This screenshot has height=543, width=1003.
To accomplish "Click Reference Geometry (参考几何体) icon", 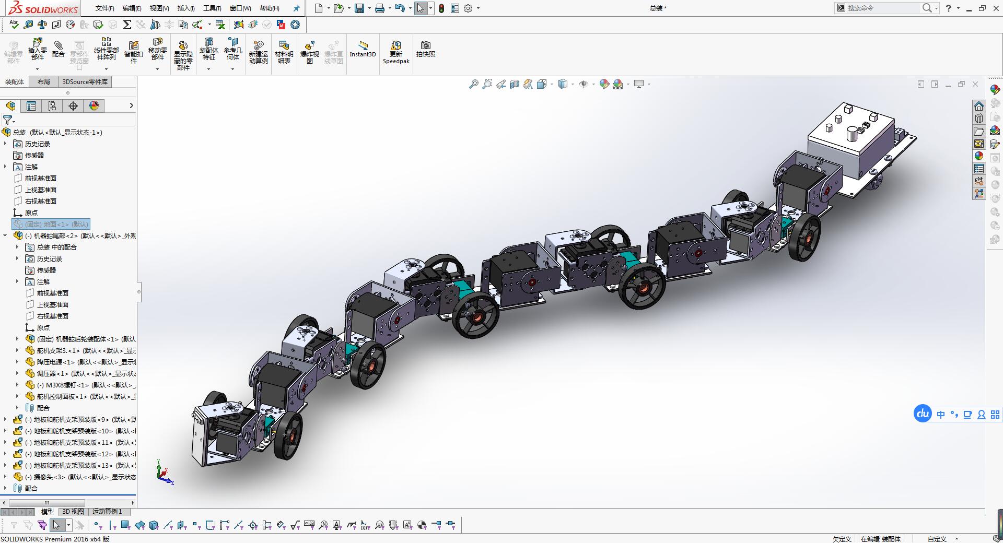I will click(x=233, y=50).
